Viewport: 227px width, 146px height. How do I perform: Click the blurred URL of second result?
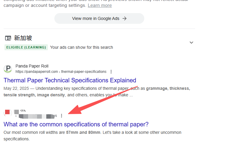click(36, 116)
